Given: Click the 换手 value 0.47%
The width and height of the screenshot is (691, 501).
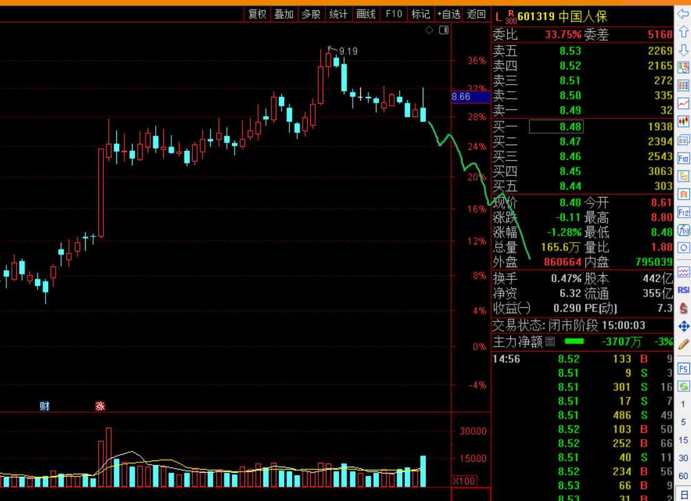Looking at the screenshot, I should point(567,278).
